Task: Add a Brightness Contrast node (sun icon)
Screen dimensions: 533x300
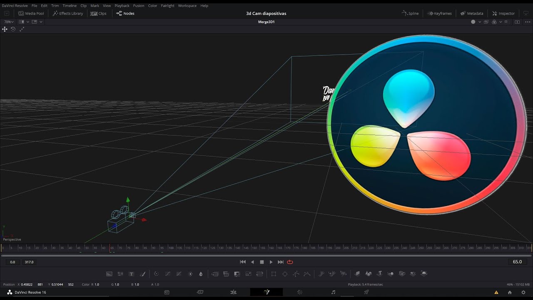Action: (190, 274)
